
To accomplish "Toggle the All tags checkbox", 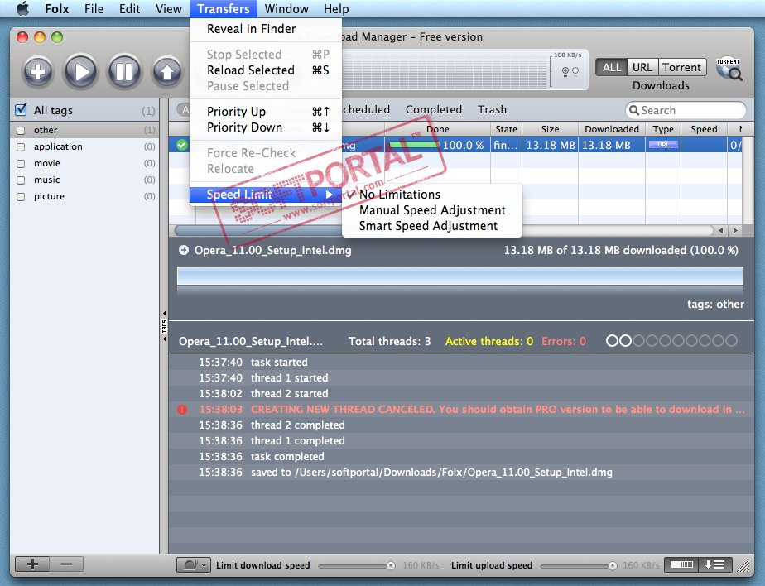I will pos(21,110).
